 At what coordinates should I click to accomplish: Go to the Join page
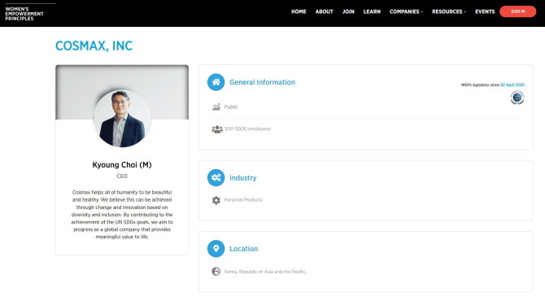tap(348, 11)
